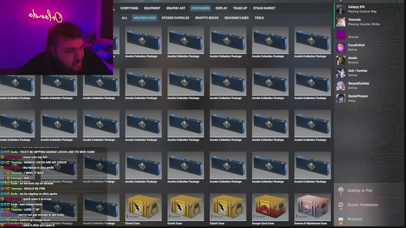Select the Containers tab
This screenshot has height=228, width=406.
[x=200, y=8]
